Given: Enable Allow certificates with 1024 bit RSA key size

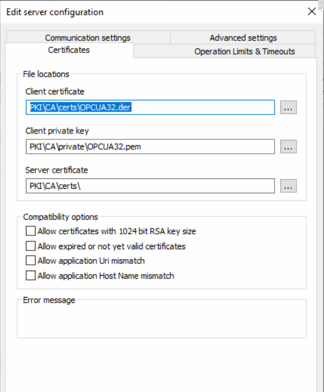Looking at the screenshot, I should pyautogui.click(x=30, y=231).
